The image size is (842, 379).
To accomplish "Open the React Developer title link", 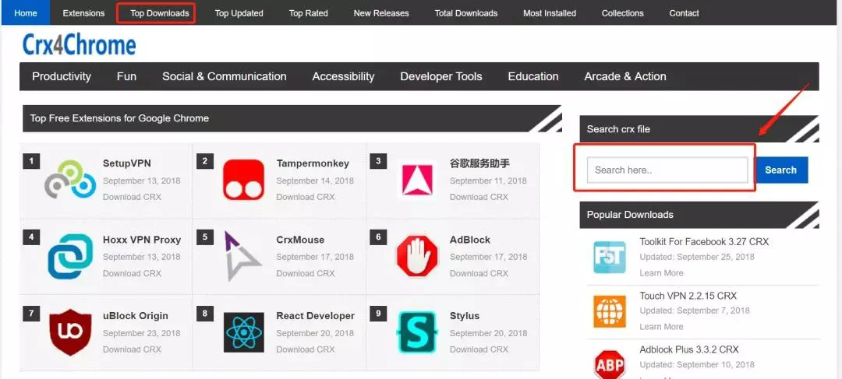I will 315,316.
